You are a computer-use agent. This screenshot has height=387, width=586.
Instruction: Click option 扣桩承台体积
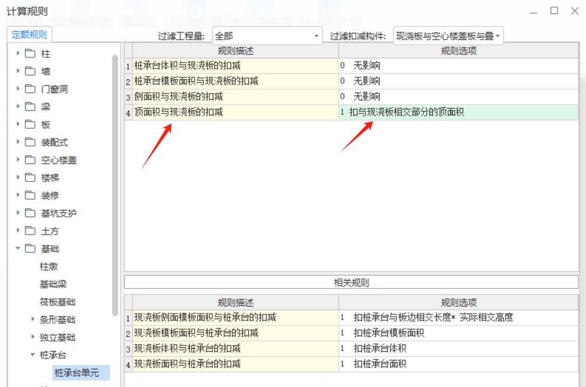coord(458,349)
